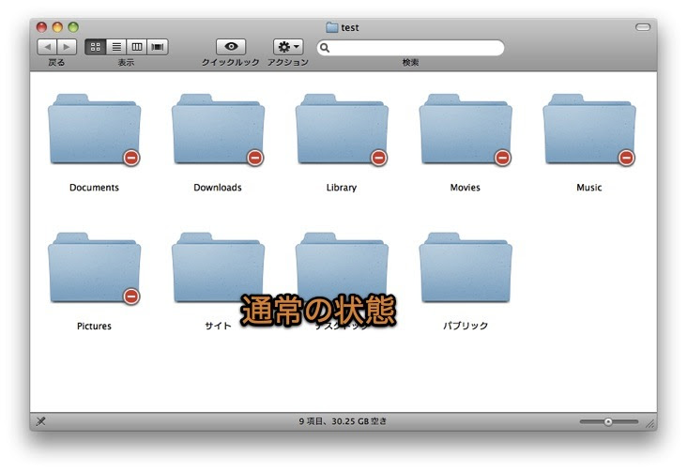Click the サイト folder name label

pyautogui.click(x=218, y=326)
